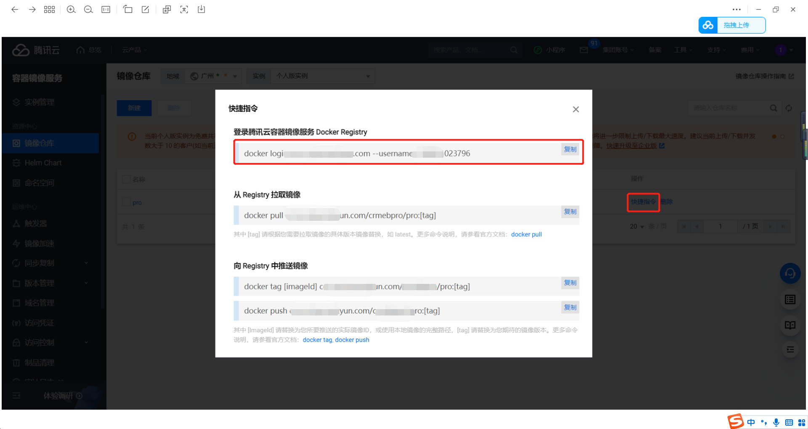The height and width of the screenshot is (429, 808).
Task: Open the messages mail icon
Action: point(584,50)
